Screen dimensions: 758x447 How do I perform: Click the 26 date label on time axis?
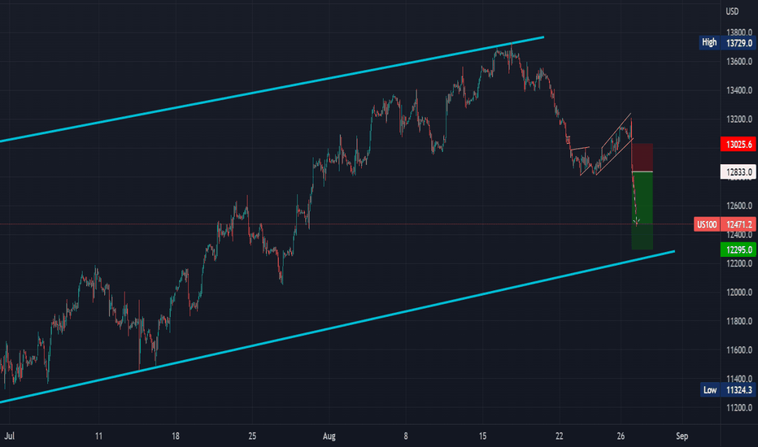(x=621, y=436)
